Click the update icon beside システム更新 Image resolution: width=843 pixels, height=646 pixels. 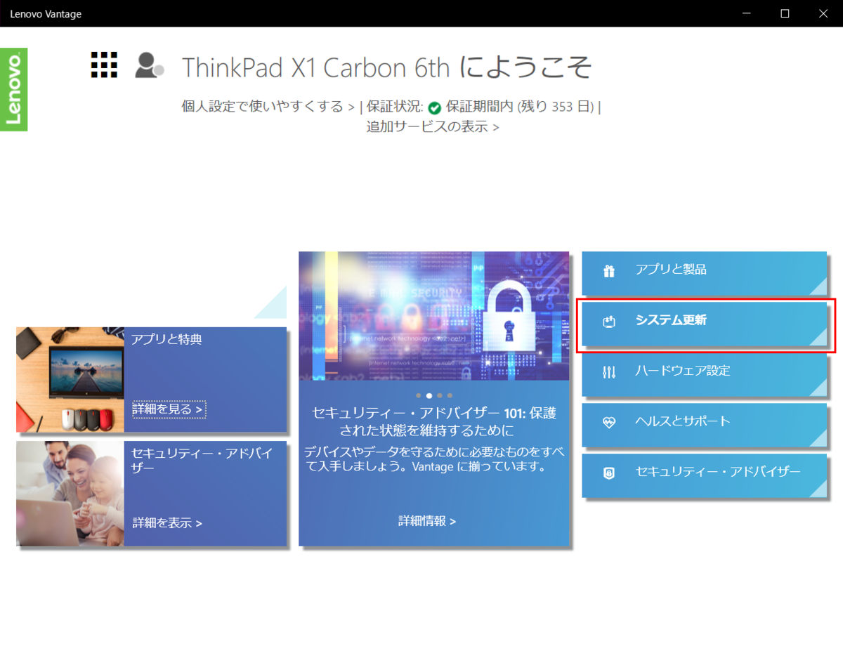[609, 322]
